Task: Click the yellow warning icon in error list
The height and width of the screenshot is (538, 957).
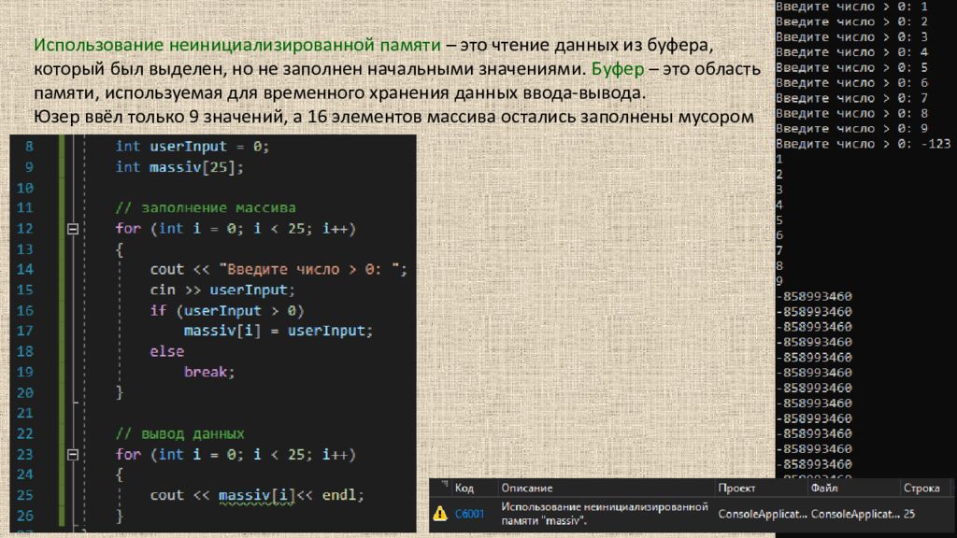Action: [x=439, y=513]
